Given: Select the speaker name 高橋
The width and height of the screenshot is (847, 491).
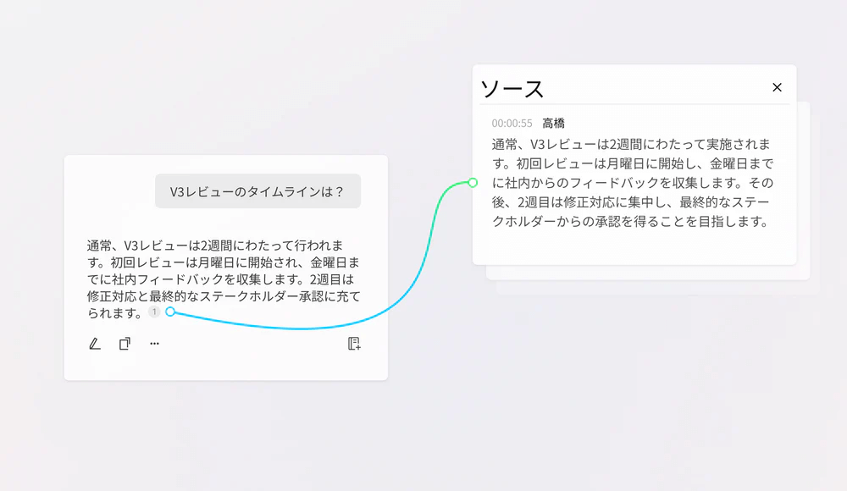Looking at the screenshot, I should (x=553, y=124).
